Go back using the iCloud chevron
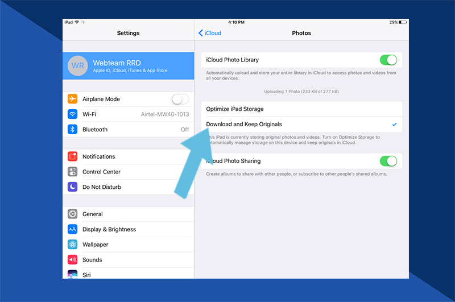 pos(201,33)
